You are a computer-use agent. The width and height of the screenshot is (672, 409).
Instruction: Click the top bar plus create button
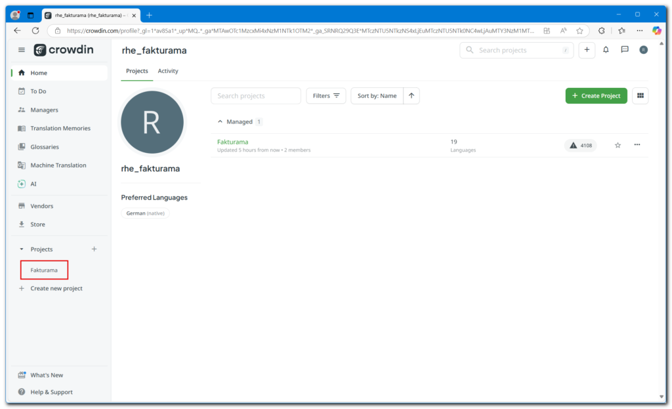(587, 50)
